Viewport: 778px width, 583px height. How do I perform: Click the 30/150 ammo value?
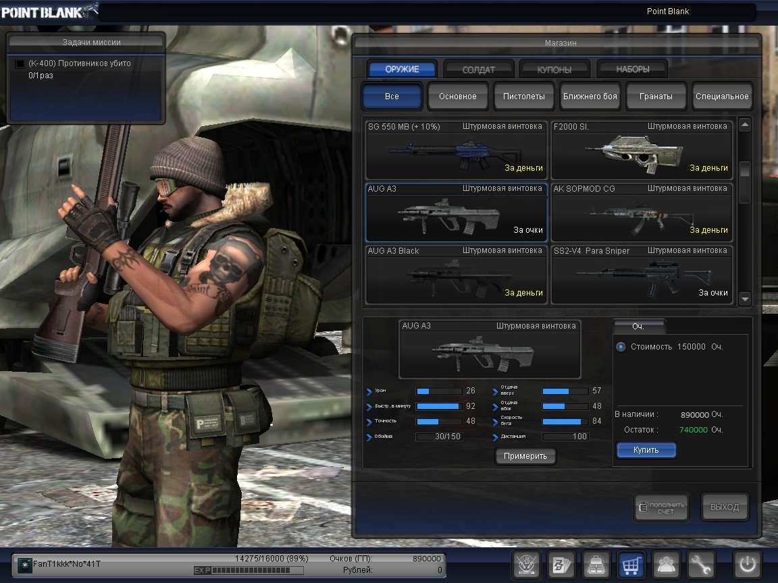448,437
